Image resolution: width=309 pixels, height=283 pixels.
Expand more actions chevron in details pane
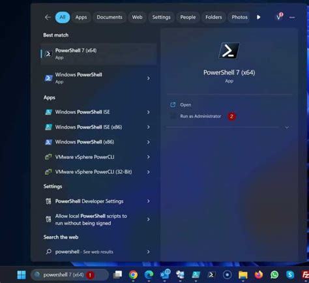[287, 127]
